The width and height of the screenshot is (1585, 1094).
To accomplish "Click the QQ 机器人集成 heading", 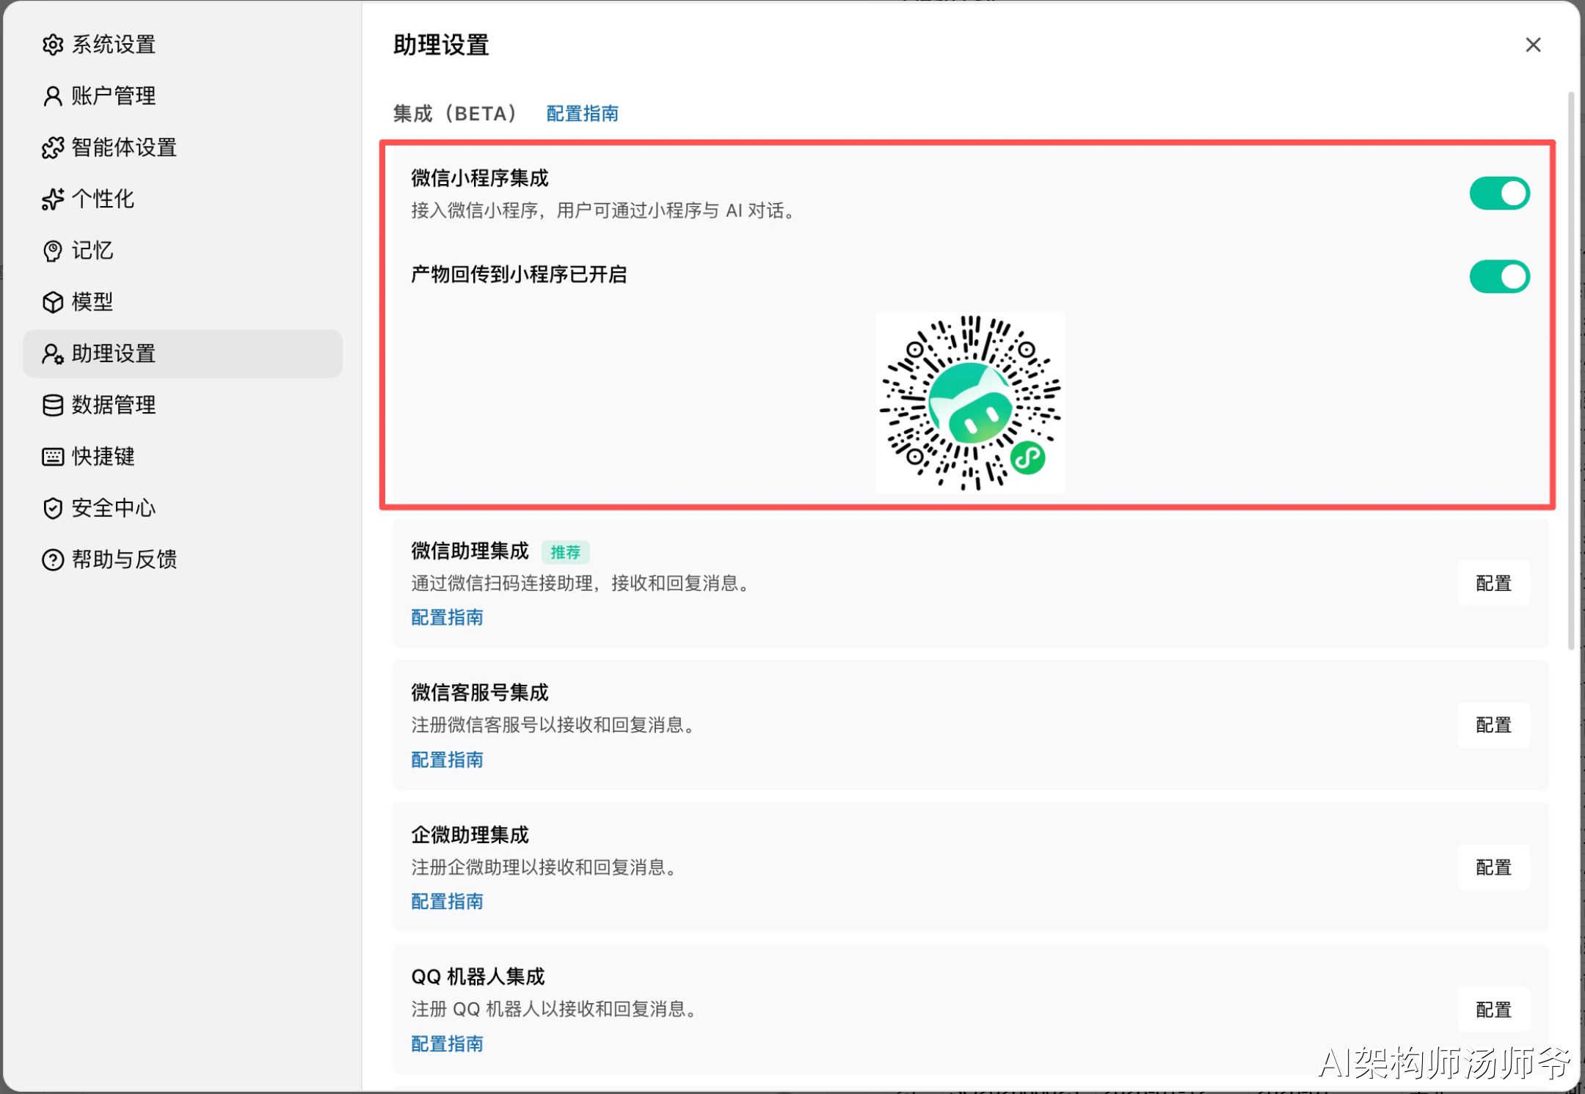I will [x=478, y=977].
